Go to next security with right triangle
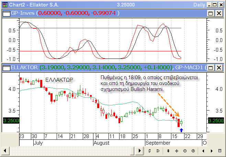 click(x=212, y=151)
